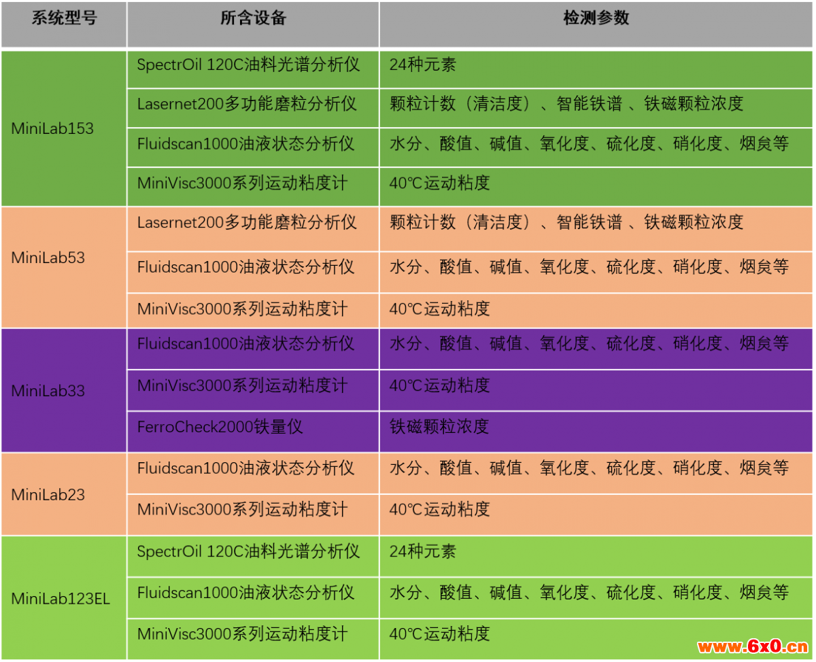Select the MiniLab33 system model cell

64,391
